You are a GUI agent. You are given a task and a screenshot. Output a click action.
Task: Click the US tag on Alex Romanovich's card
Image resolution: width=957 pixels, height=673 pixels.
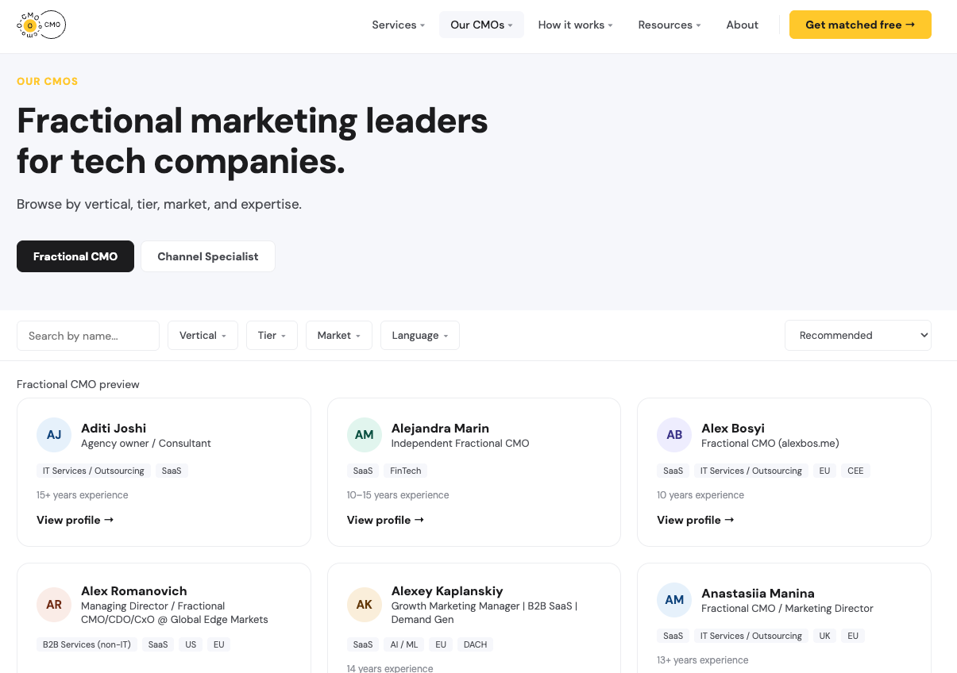(191, 644)
